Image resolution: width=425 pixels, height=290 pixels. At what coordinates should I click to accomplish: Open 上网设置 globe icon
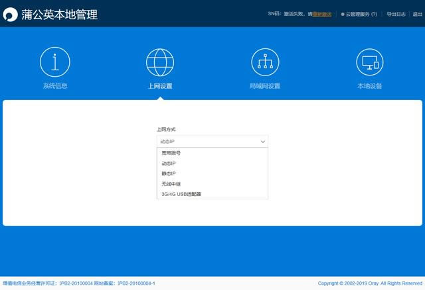coord(160,62)
